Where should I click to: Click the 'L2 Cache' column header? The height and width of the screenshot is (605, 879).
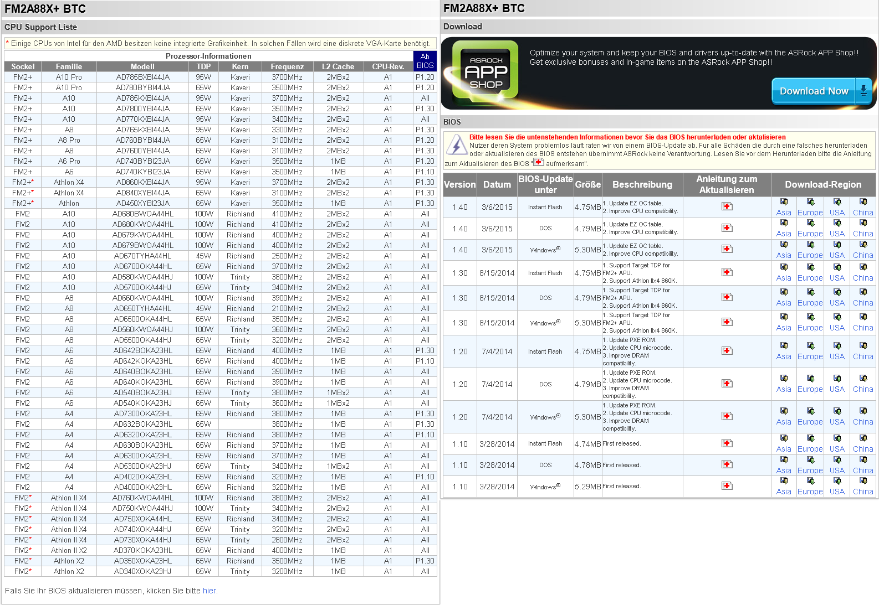click(338, 66)
